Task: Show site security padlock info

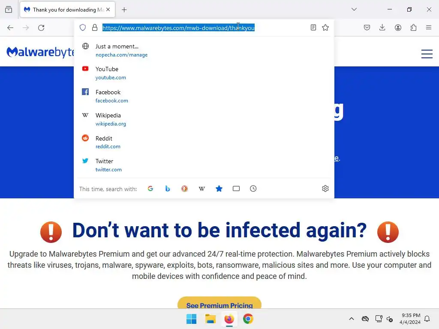Action: pyautogui.click(x=95, y=27)
